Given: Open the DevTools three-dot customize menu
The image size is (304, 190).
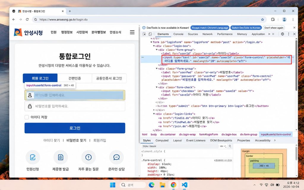Looking at the screenshot, I should (x=289, y=34).
